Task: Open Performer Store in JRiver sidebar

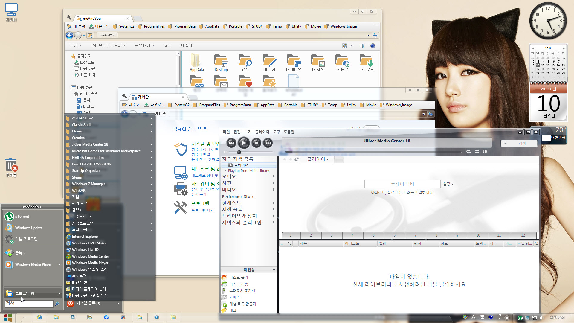Action: point(238,196)
